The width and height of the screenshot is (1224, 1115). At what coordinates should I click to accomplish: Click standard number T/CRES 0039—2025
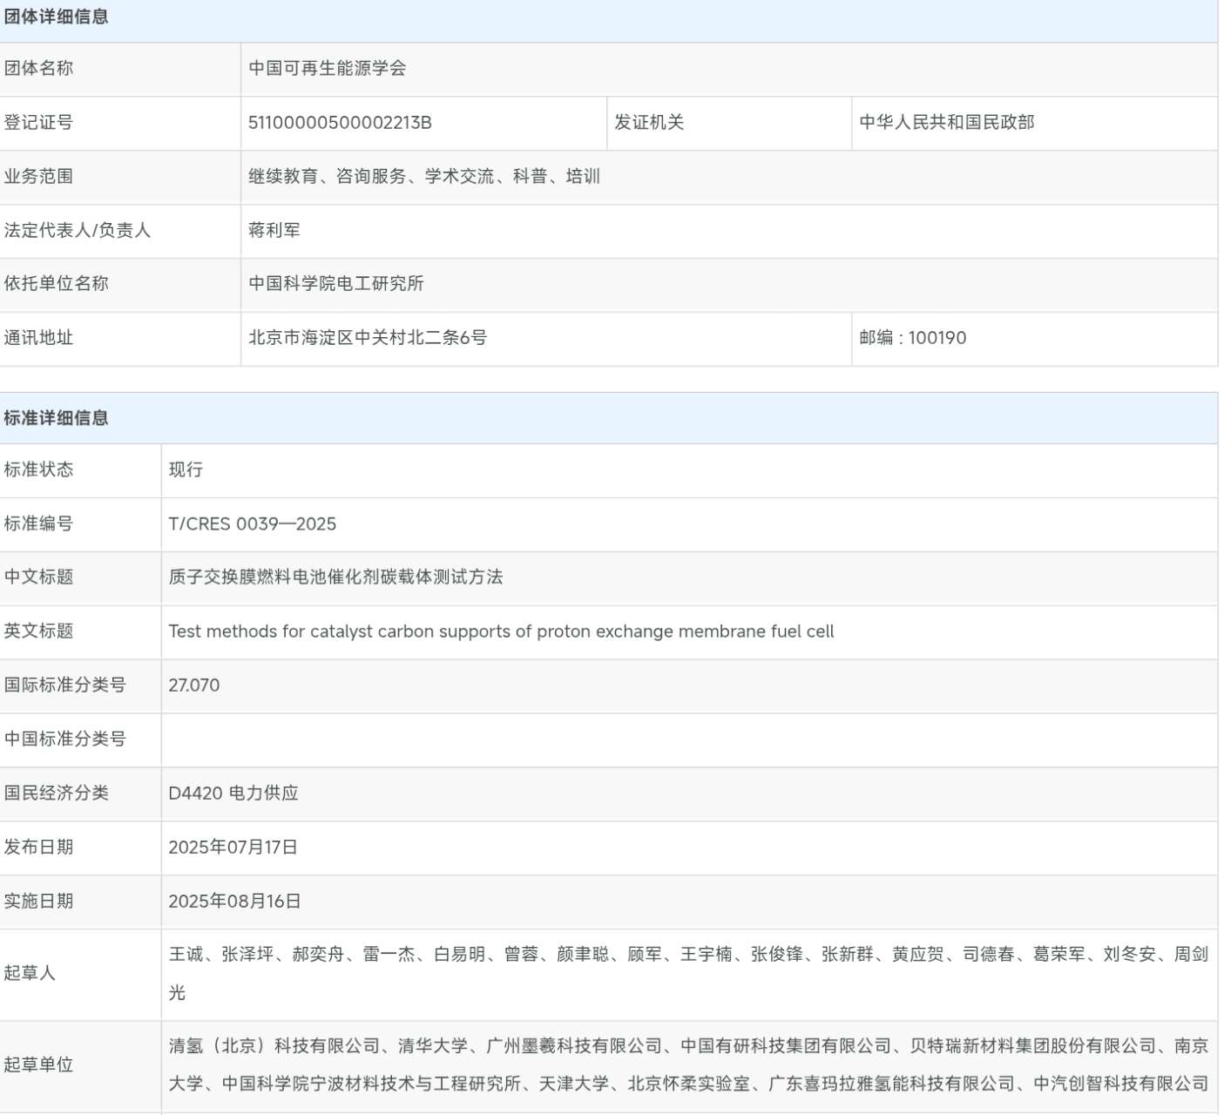pyautogui.click(x=253, y=524)
